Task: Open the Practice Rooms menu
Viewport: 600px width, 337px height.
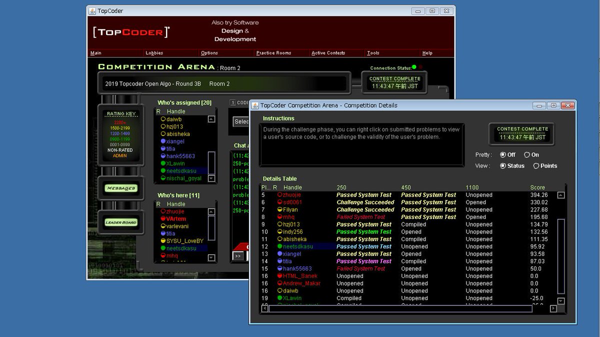Action: [x=273, y=53]
